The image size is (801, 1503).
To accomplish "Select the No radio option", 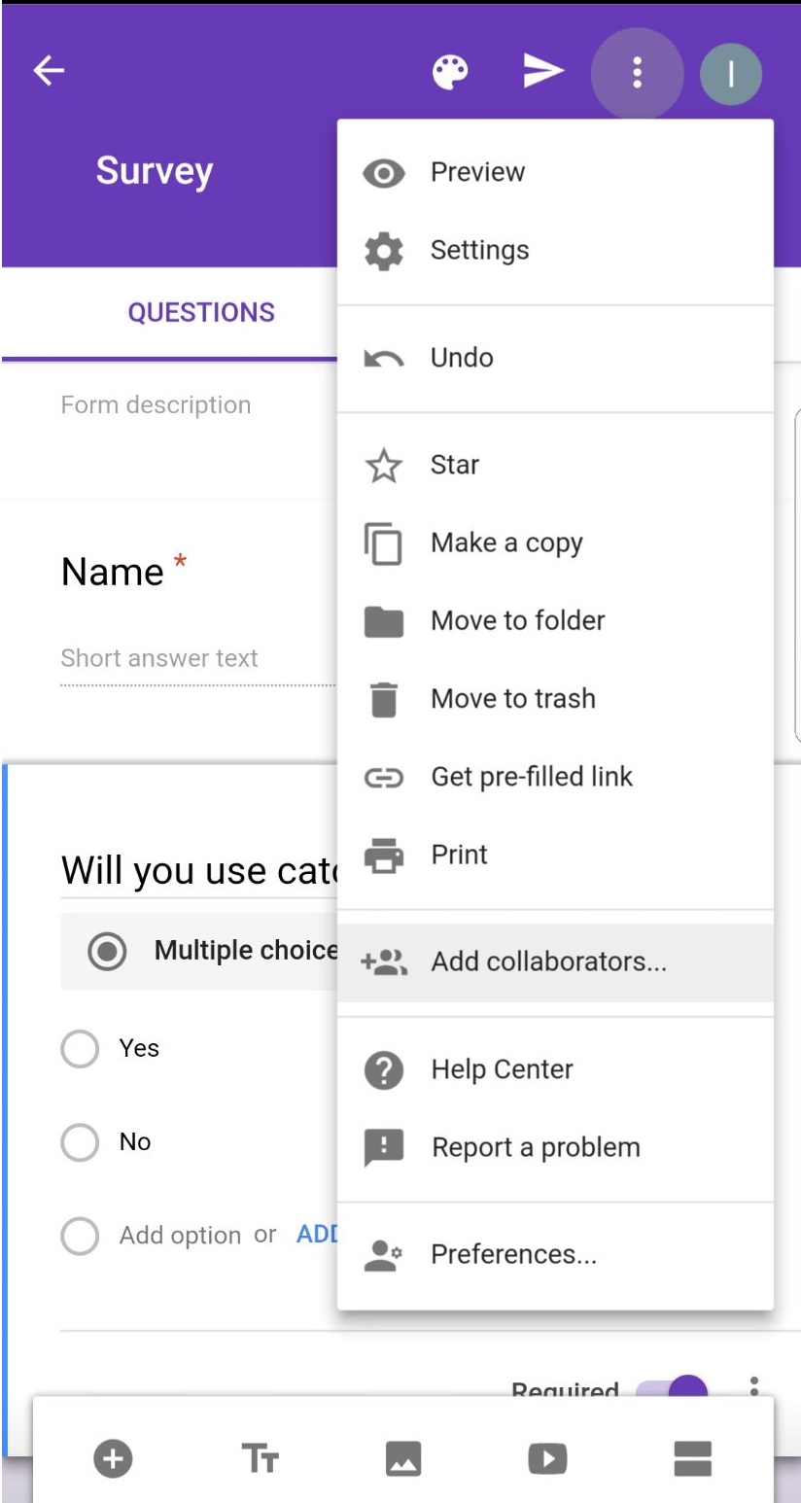I will point(80,1142).
